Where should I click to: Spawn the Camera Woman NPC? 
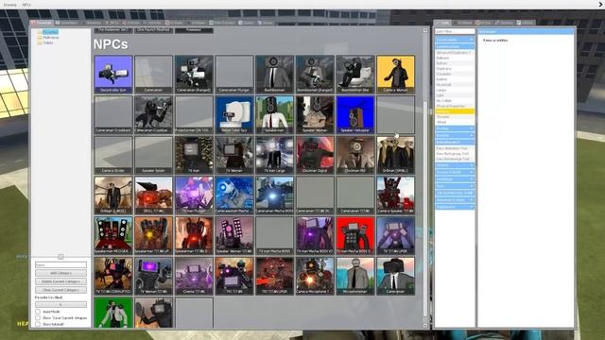coord(395,75)
